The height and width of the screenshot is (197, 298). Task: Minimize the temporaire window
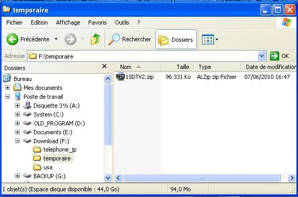click(x=266, y=9)
